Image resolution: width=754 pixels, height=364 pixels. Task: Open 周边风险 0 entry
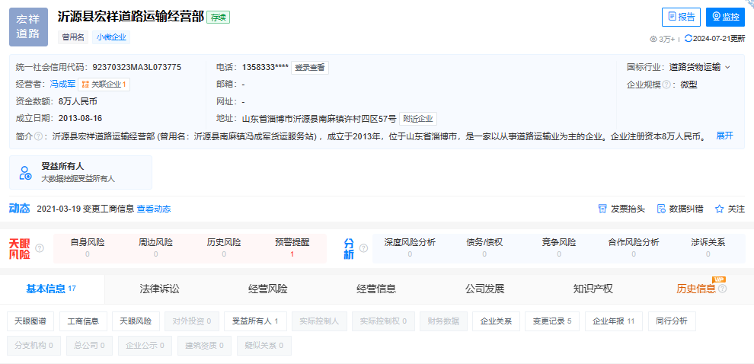[x=155, y=248]
